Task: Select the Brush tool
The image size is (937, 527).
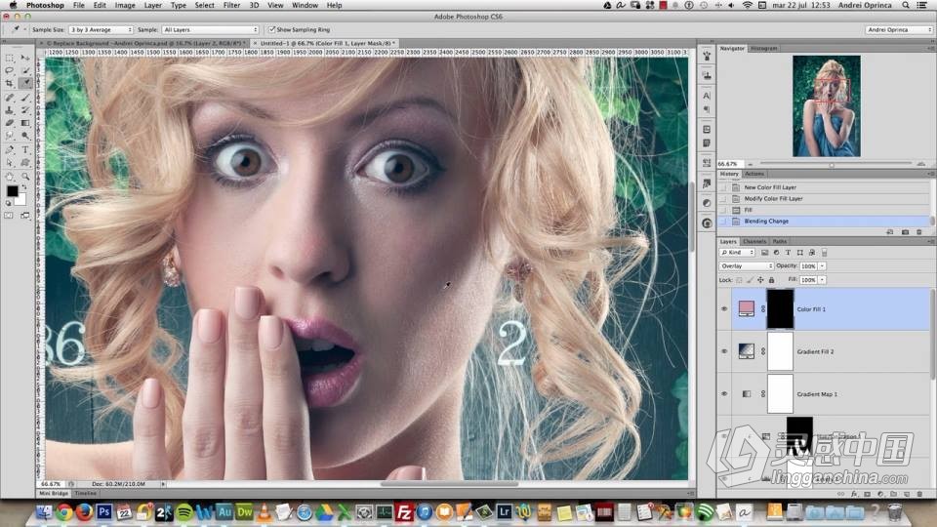Action: [25, 97]
